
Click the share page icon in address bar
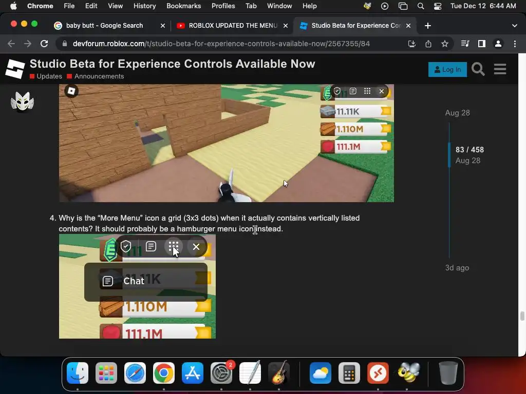(x=428, y=44)
